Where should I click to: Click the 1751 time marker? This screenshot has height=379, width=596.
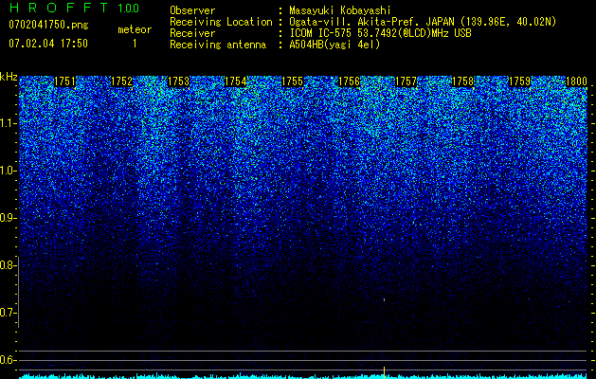(x=65, y=81)
